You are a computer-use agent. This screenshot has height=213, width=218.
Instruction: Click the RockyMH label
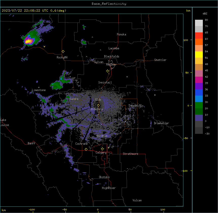[x=62, y=57]
